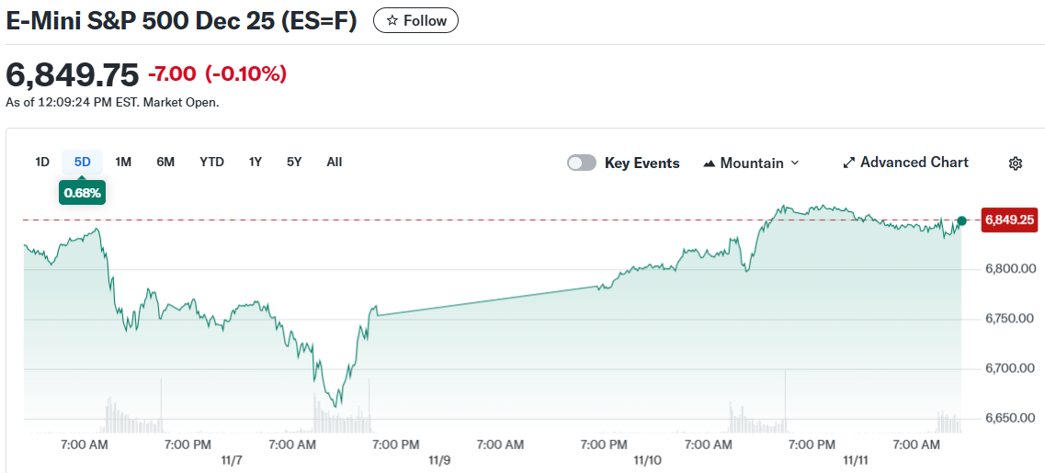Click the mountain icon beside Mountain

click(710, 163)
